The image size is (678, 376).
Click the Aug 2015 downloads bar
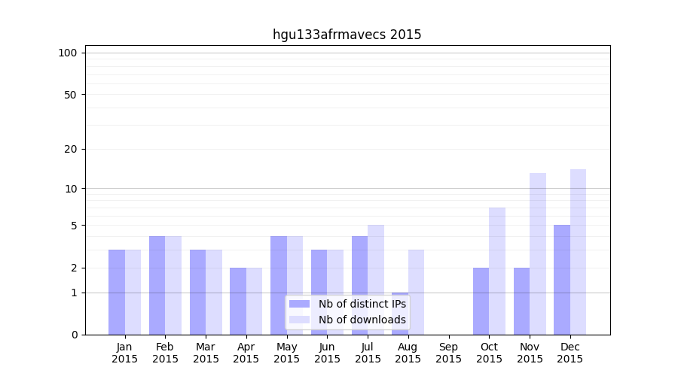[416, 292]
